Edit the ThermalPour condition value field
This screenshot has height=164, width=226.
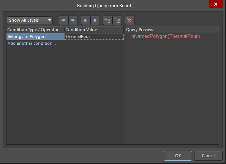[x=94, y=36]
